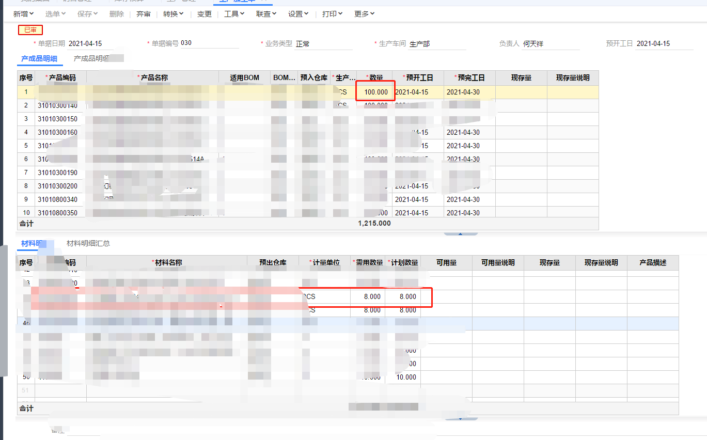Image resolution: width=707 pixels, height=440 pixels.
Task: Click the 删除 toolbar button
Action: (x=117, y=14)
